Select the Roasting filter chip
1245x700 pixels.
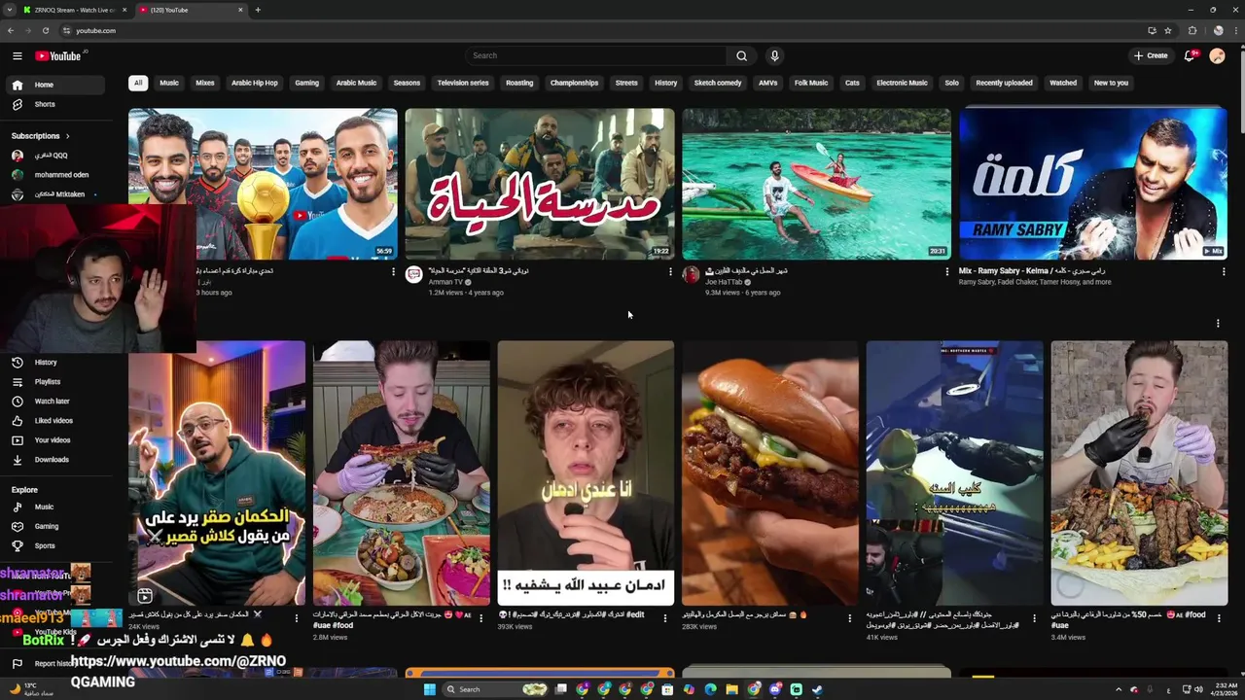[x=519, y=83]
